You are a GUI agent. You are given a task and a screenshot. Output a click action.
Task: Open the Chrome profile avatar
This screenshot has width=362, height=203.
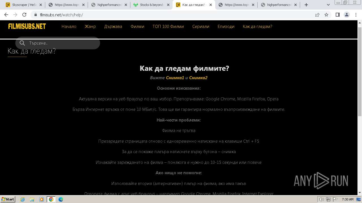[346, 15]
